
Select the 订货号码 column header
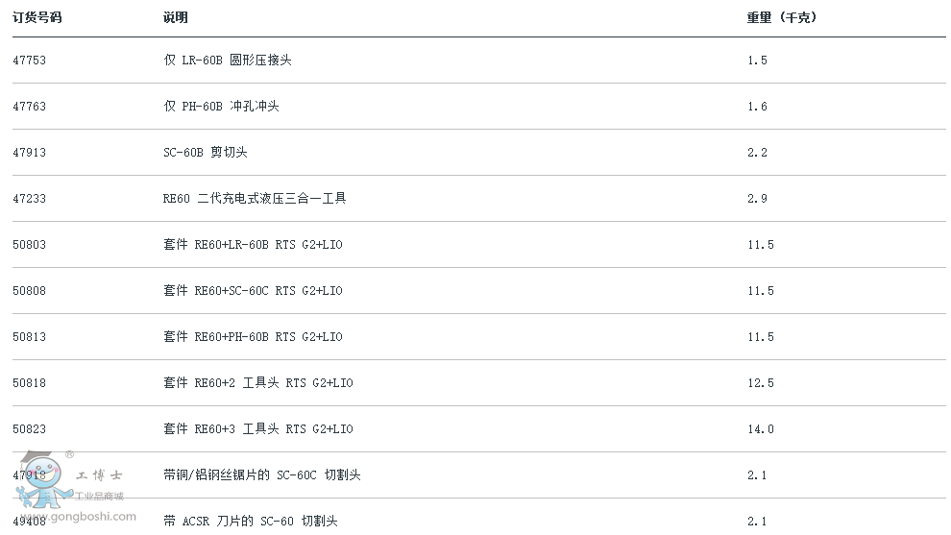(37, 17)
